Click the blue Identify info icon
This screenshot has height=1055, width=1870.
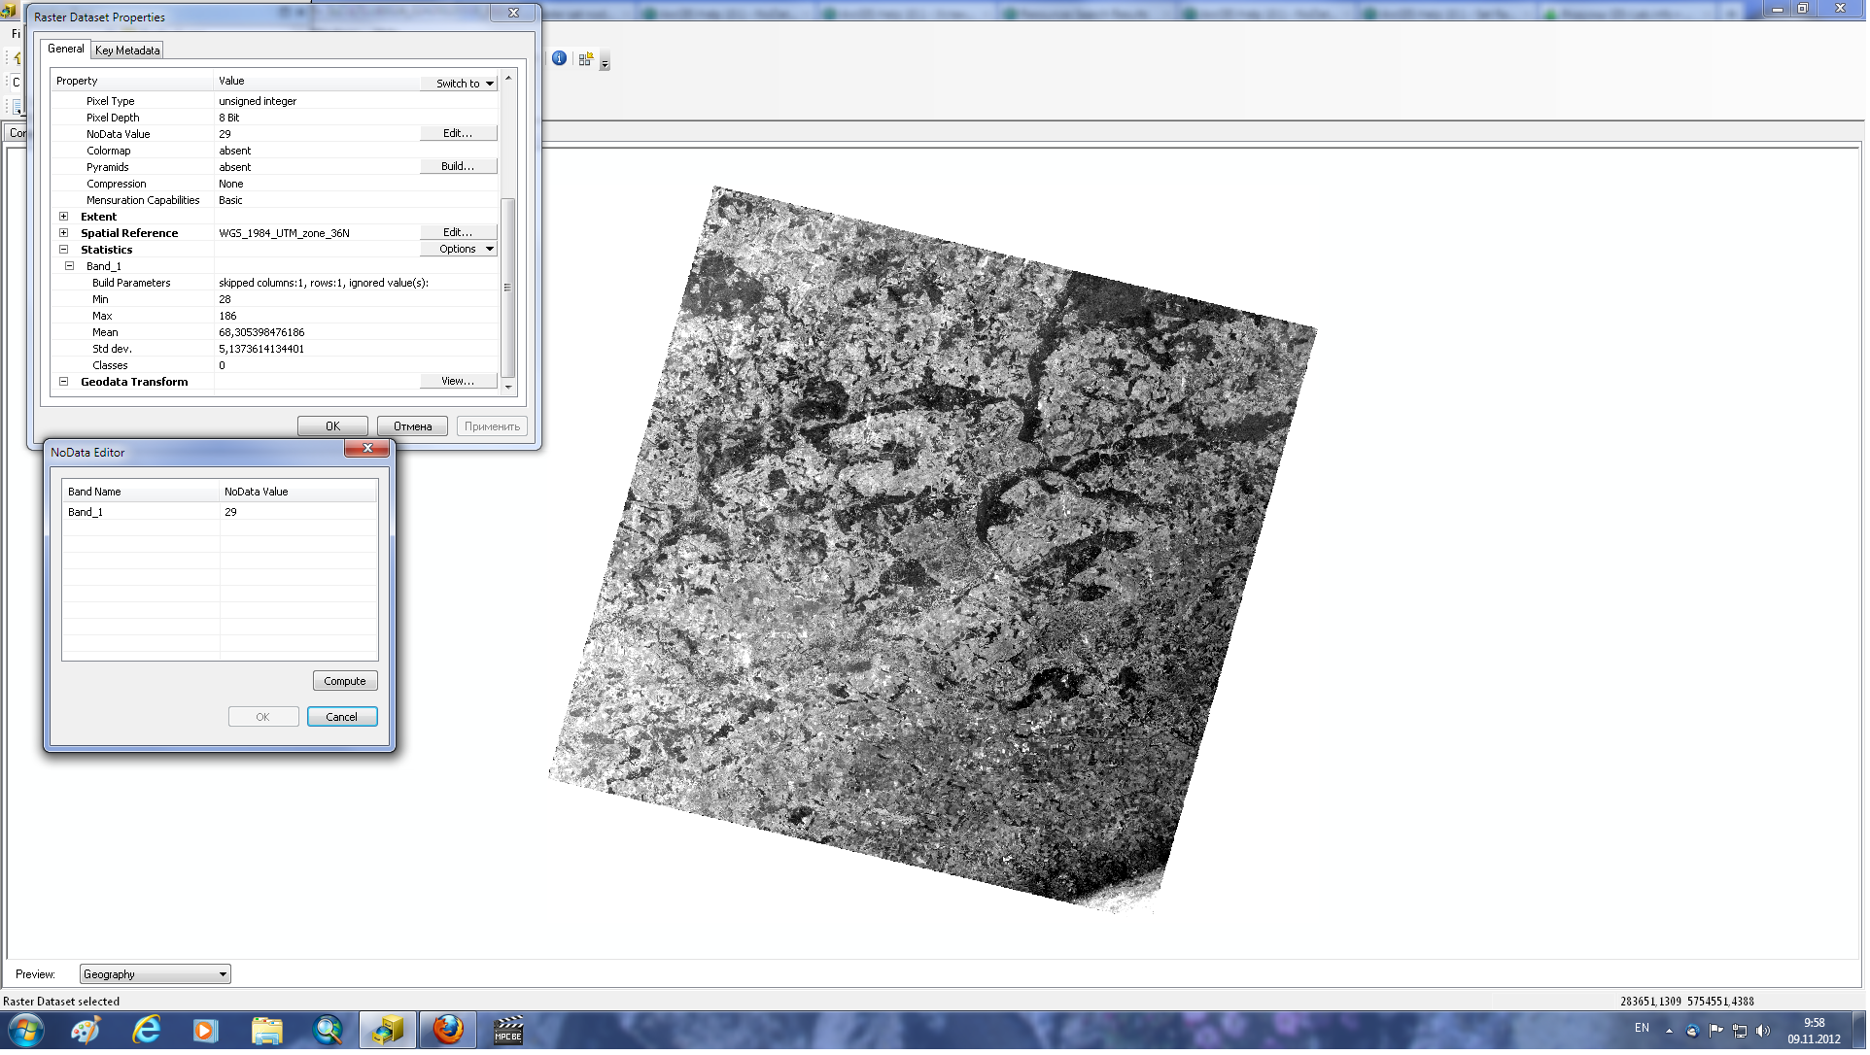(x=560, y=58)
